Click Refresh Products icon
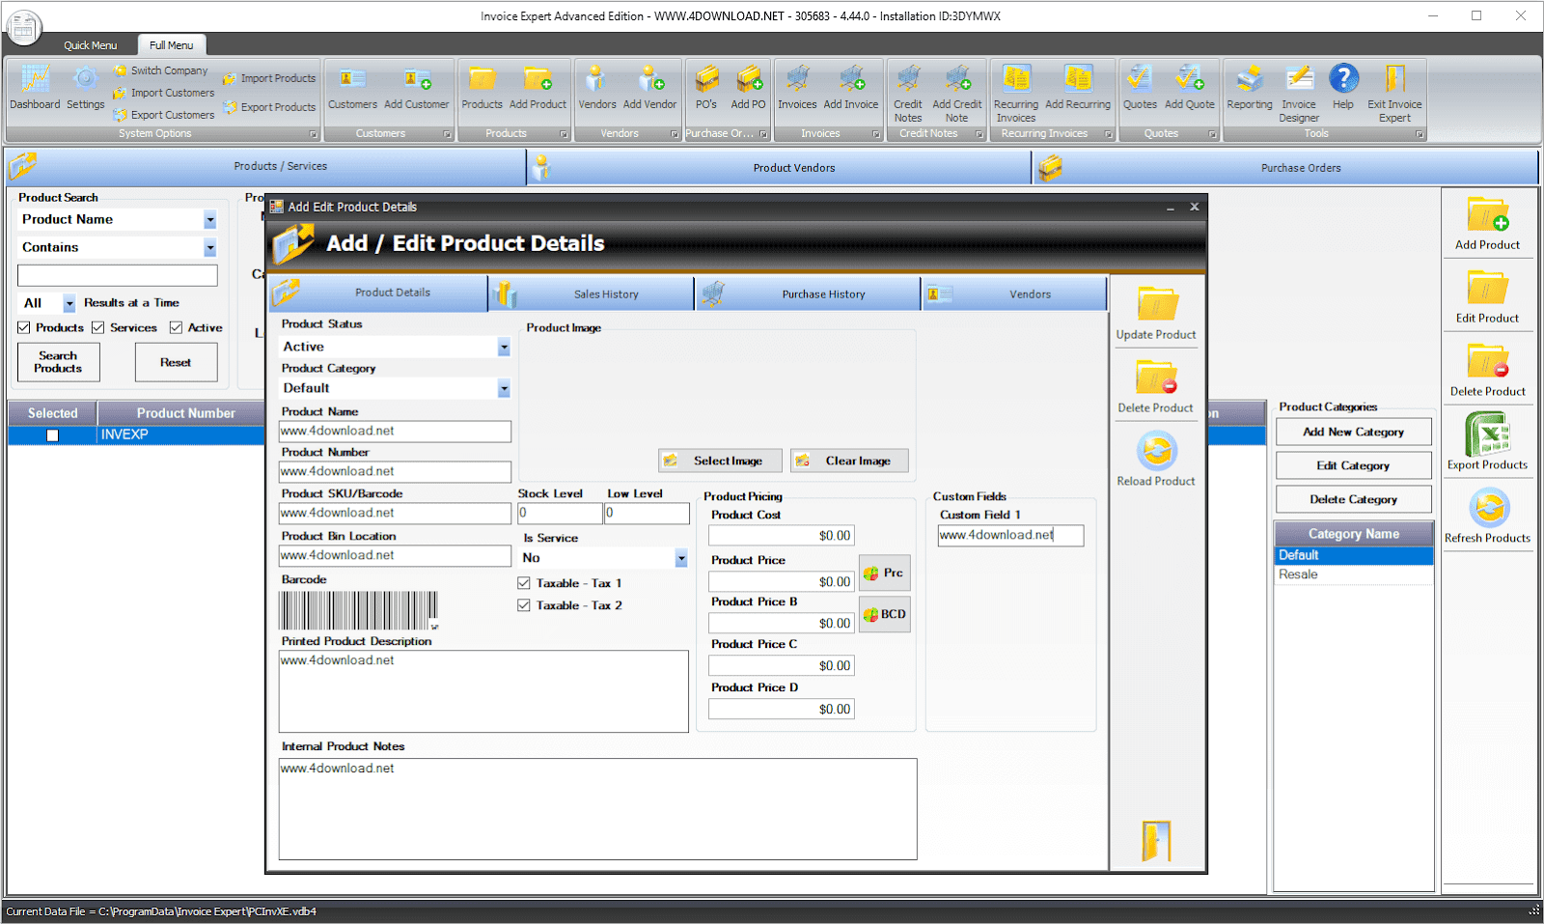1544x924 pixels. 1487,517
